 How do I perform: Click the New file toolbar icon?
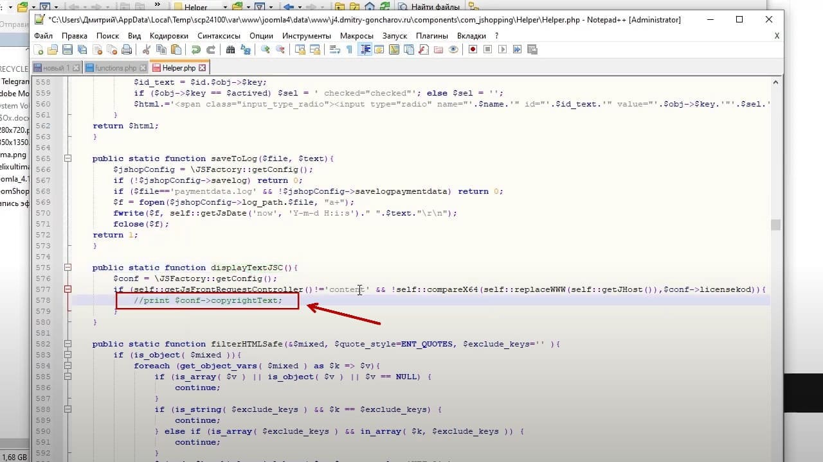pos(39,49)
